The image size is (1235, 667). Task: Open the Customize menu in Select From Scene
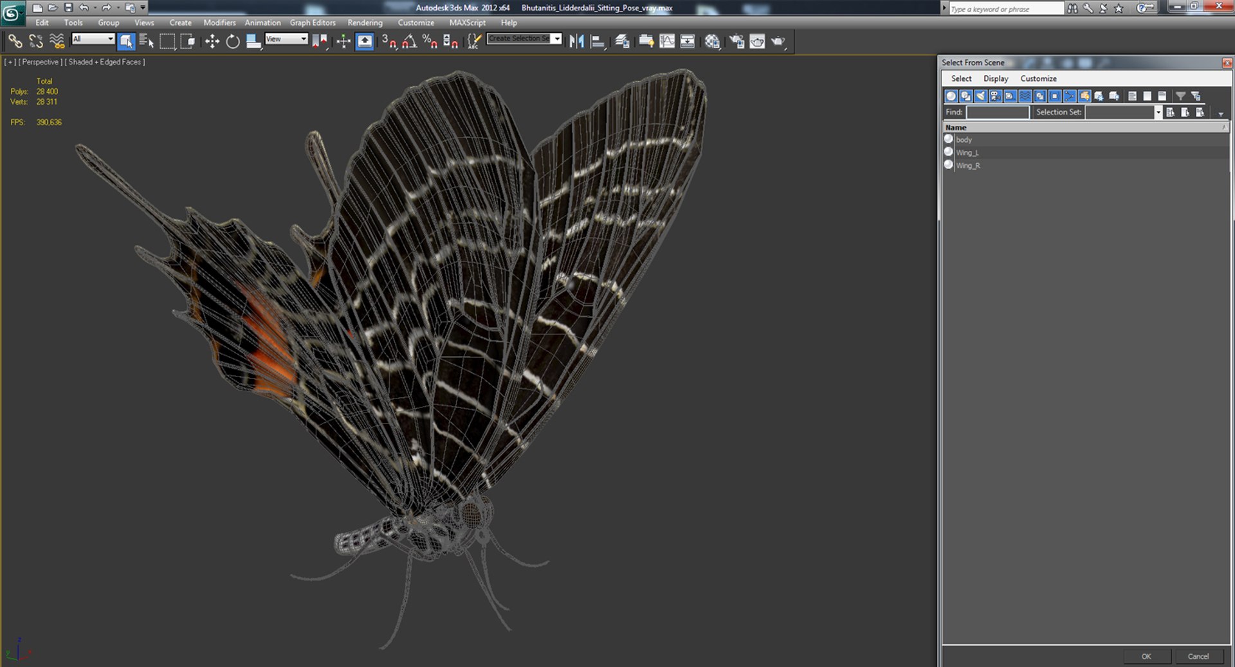[x=1038, y=78]
